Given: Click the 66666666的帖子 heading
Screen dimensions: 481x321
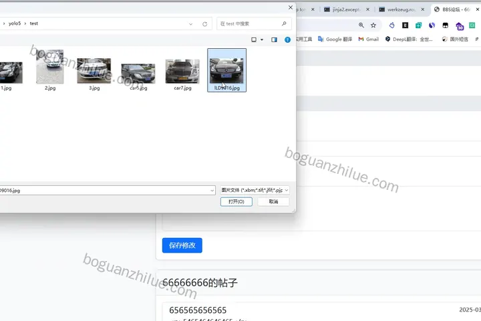Looking at the screenshot, I should [200, 283].
